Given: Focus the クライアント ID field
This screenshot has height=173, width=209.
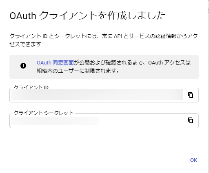Looking at the screenshot, I should (x=104, y=95).
